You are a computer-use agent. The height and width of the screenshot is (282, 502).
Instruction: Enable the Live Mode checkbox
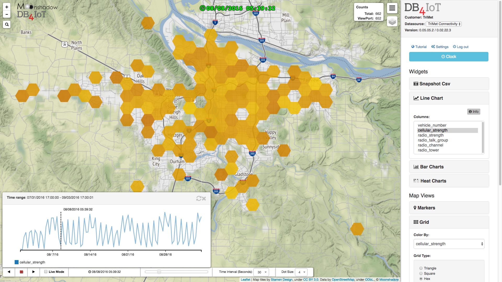[46, 272]
